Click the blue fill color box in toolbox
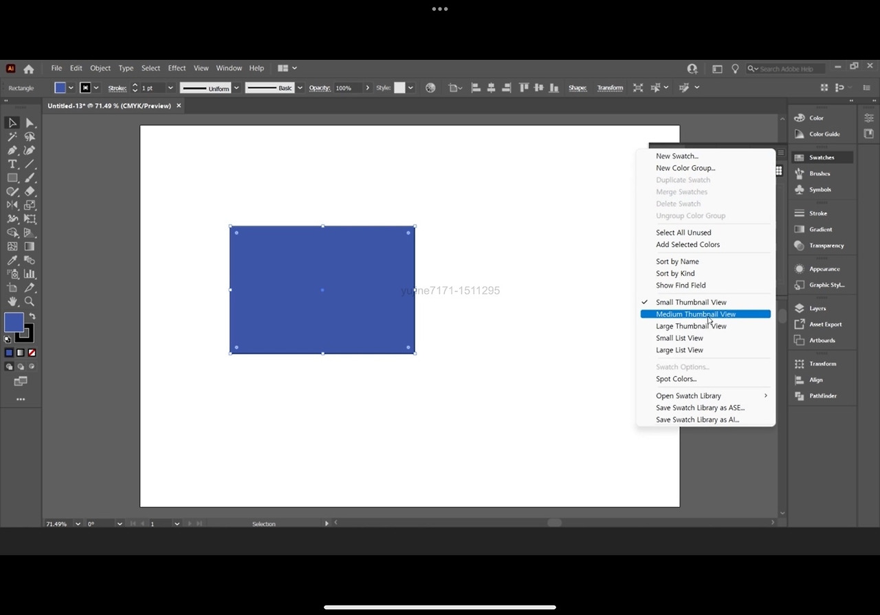 (x=14, y=322)
